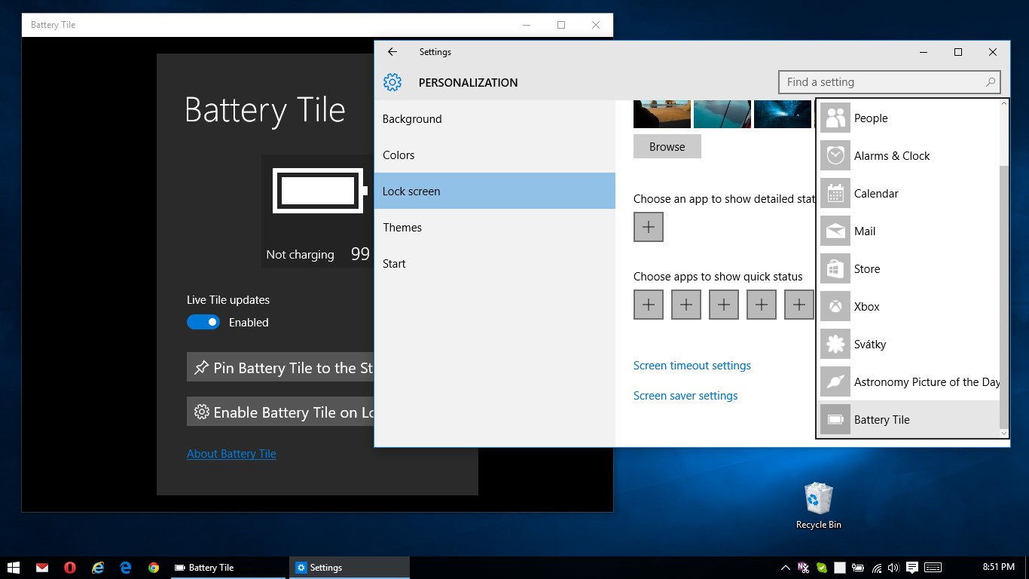Open Opera browser from the taskbar

click(x=70, y=568)
